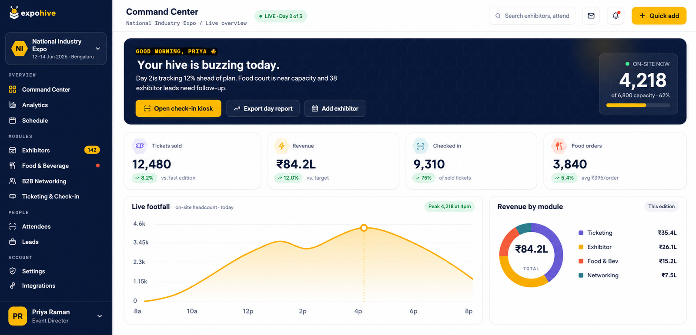This screenshot has height=335, width=696.
Task: Click the expohive bee logo
Action: (x=14, y=13)
